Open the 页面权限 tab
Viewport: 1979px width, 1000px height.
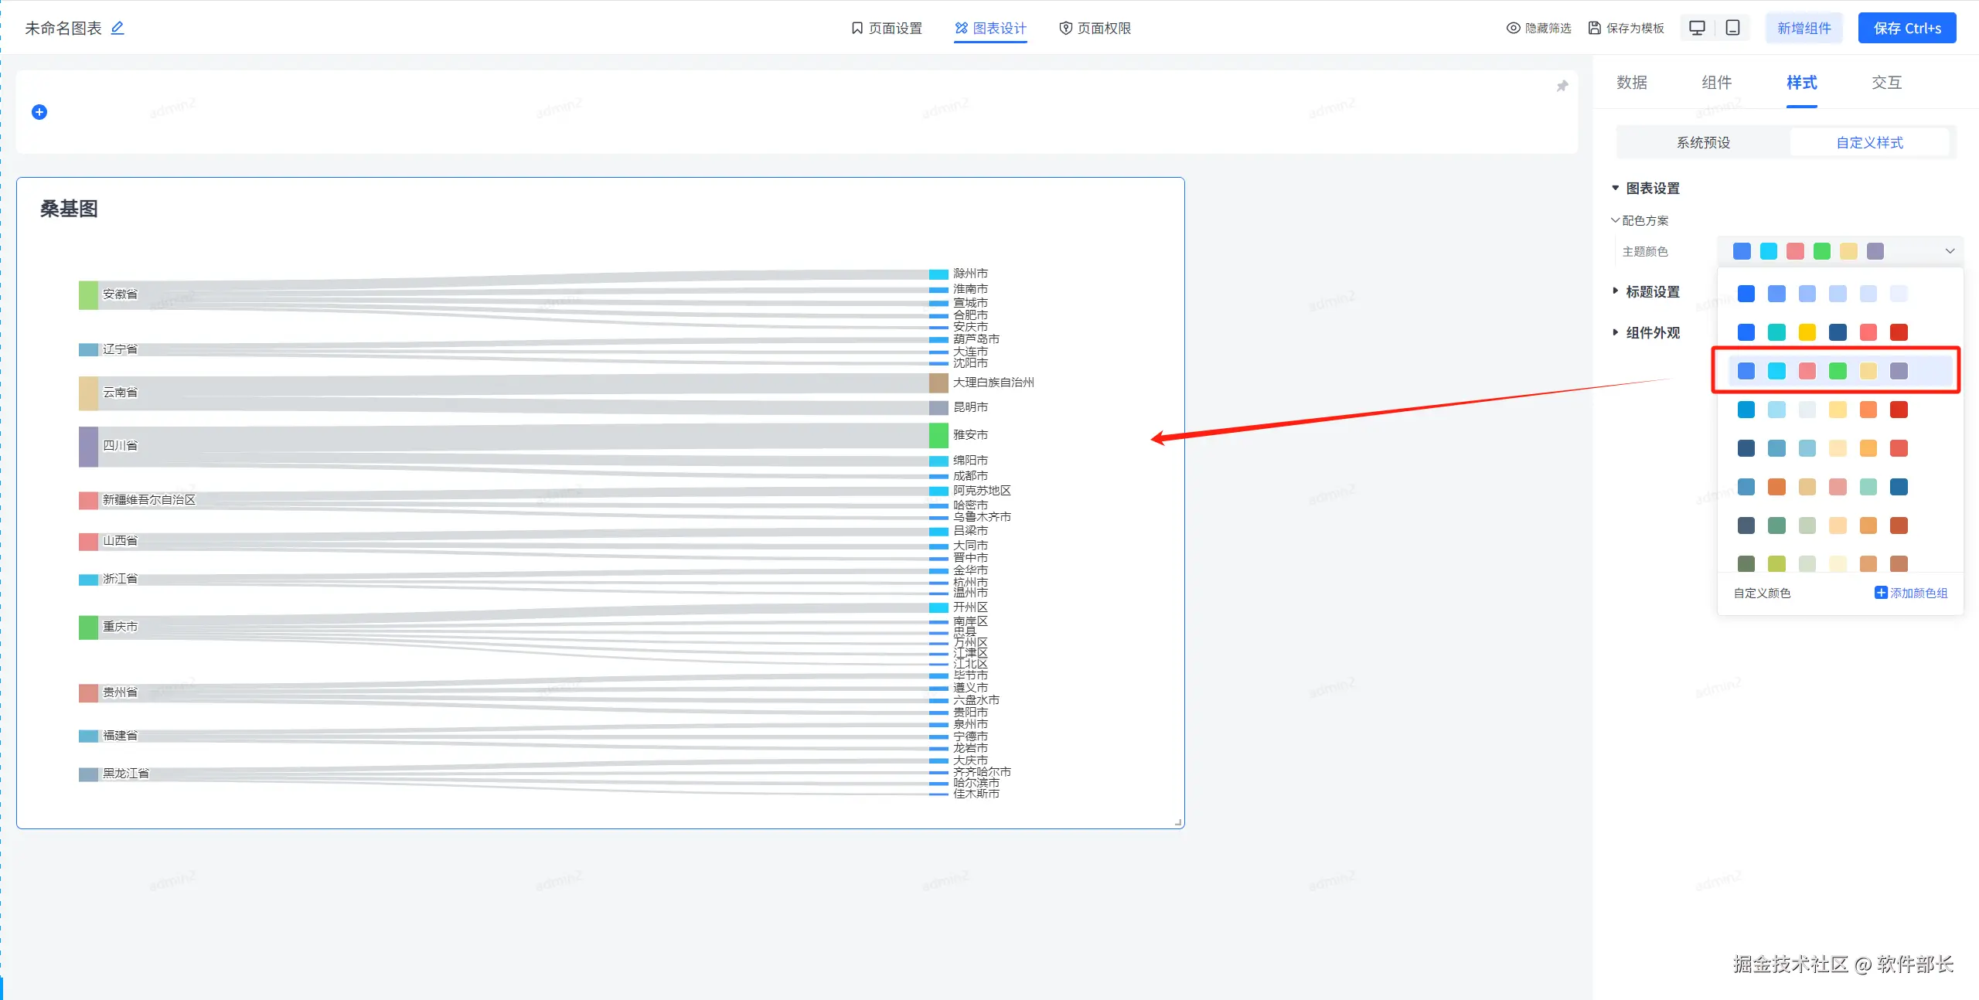(1095, 28)
